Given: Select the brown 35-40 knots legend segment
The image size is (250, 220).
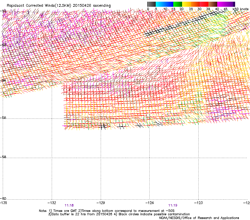Looking at the screenshot, I should pyautogui.click(x=213, y=4).
